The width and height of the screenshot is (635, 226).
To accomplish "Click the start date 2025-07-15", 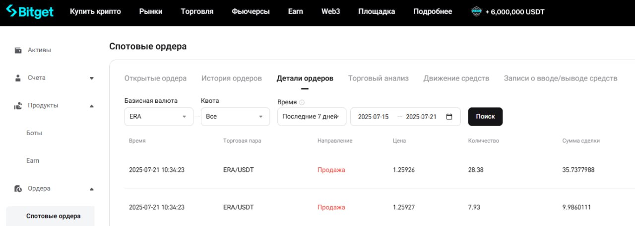I will (x=373, y=117).
